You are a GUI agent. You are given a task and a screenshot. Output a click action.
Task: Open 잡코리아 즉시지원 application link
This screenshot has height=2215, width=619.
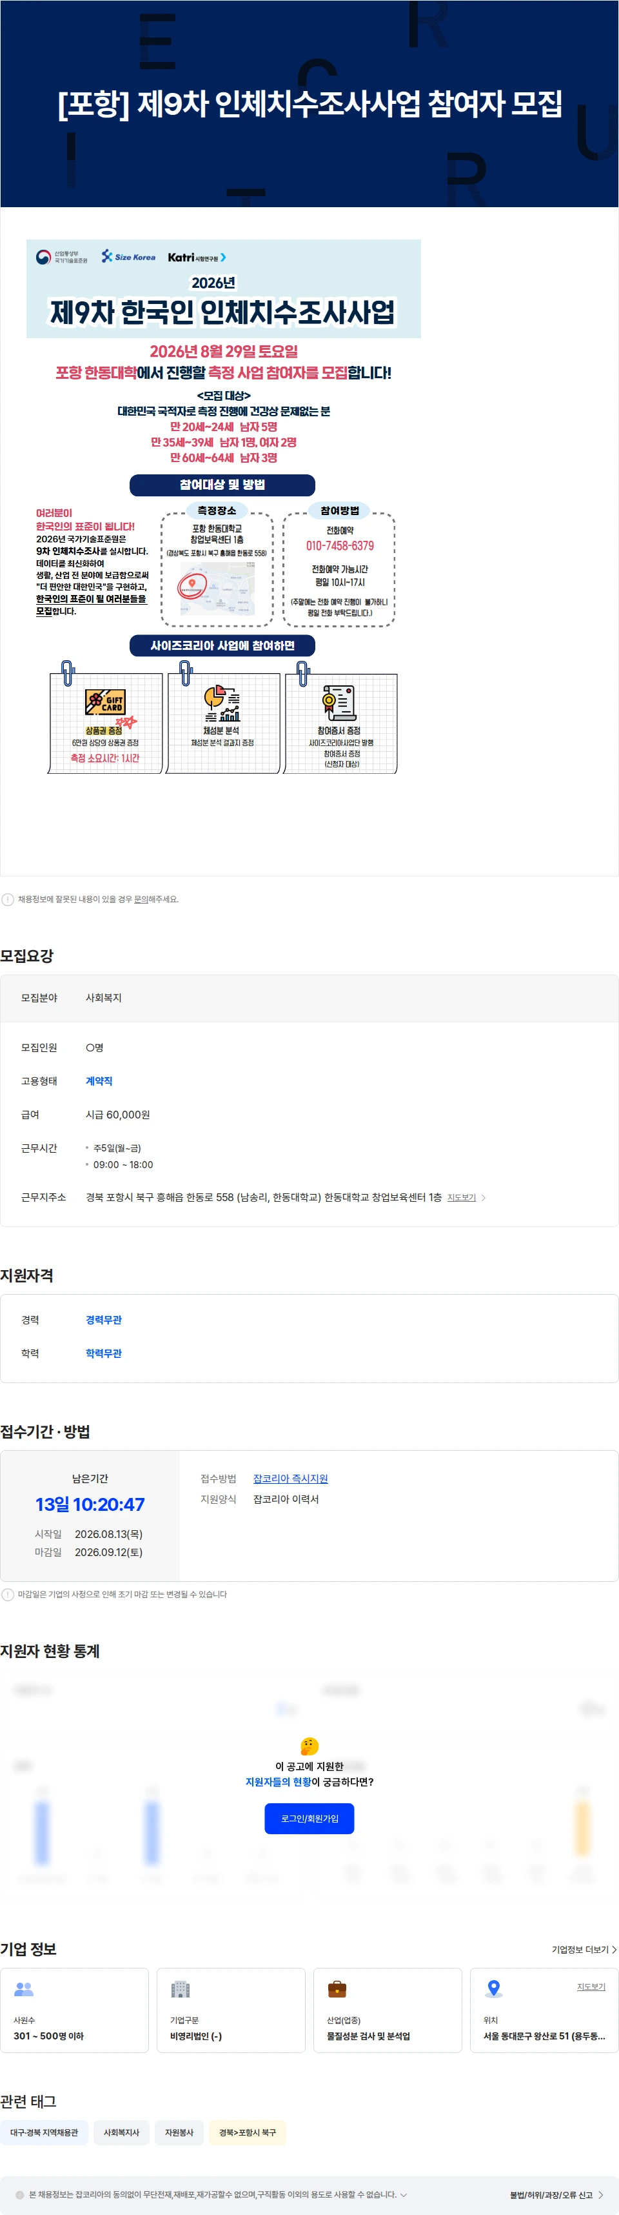[x=290, y=1479]
